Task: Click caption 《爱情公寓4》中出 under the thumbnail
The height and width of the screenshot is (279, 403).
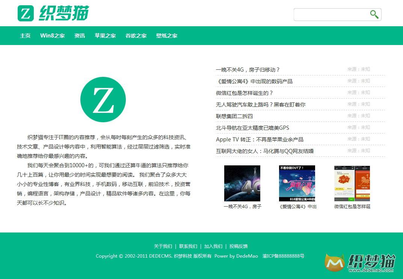Action: coord(298,207)
